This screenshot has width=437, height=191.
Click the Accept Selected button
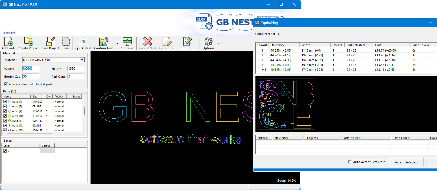tap(406, 162)
